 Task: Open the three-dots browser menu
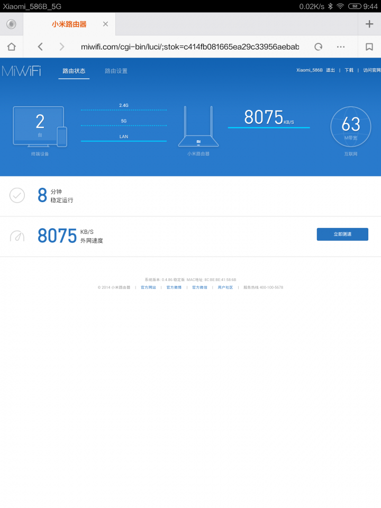(x=341, y=47)
